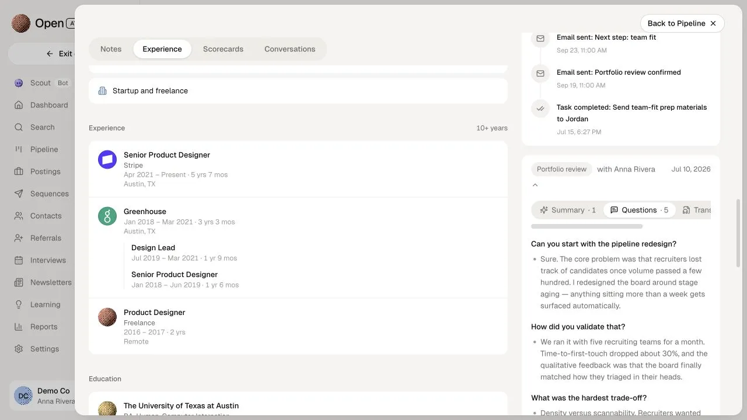
Task: Click the Settings gear icon
Action: pyautogui.click(x=19, y=349)
